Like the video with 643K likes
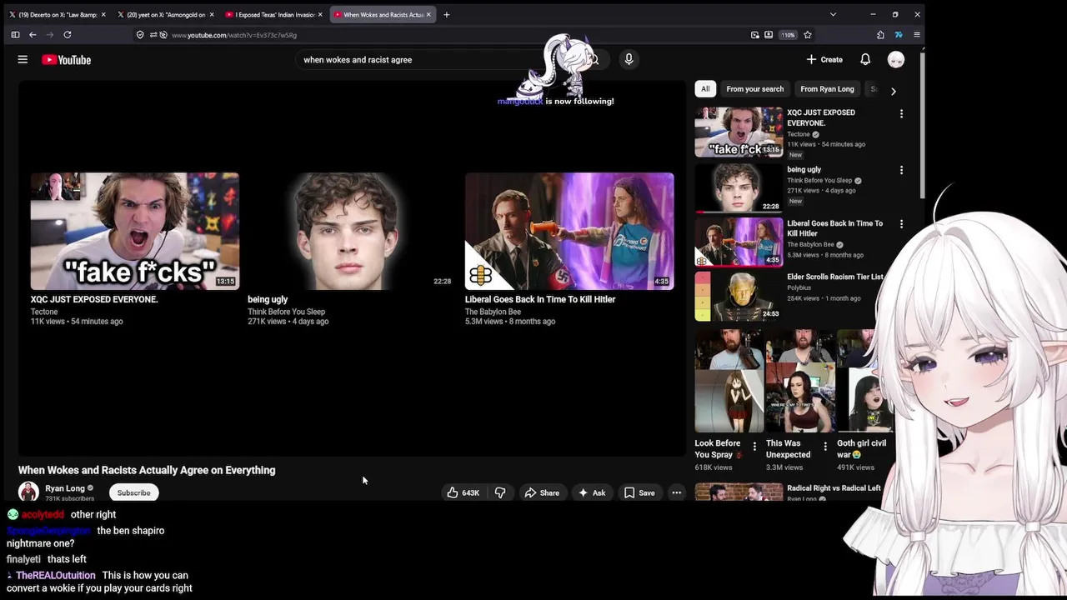 (x=463, y=492)
